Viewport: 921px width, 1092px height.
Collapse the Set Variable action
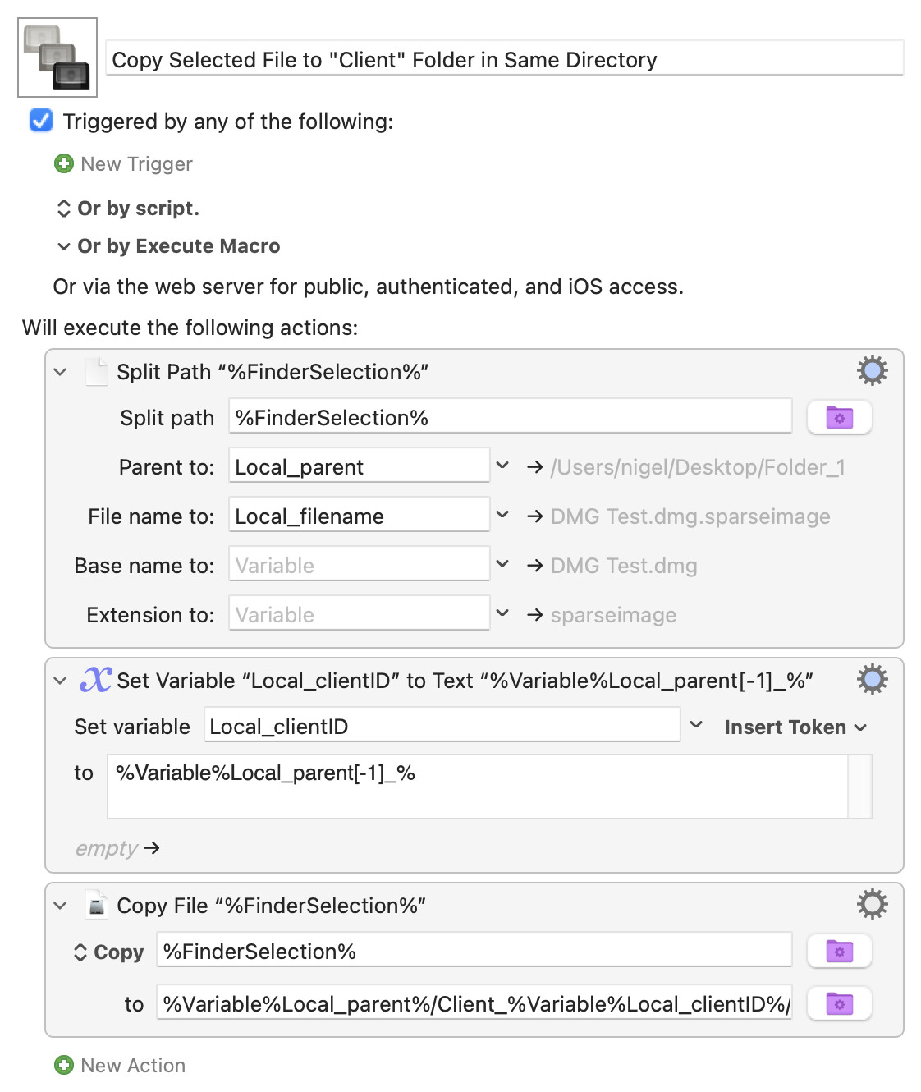(x=60, y=681)
